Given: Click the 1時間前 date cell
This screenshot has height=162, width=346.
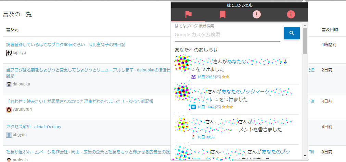Looking at the screenshot, I should point(329,45).
